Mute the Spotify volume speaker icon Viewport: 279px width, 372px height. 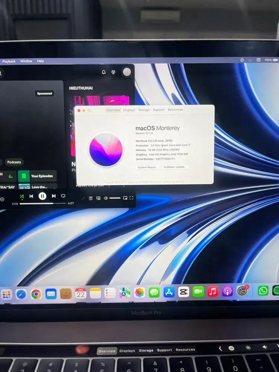(x=106, y=198)
